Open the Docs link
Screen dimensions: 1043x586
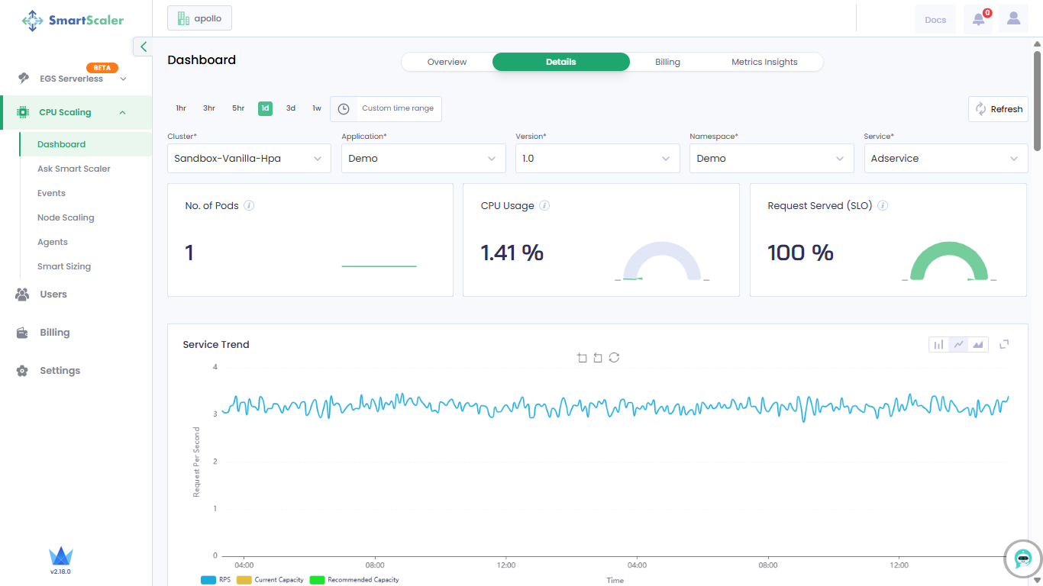coord(935,20)
